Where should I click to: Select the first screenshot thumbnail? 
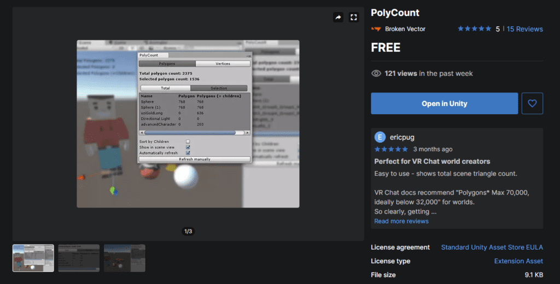[x=33, y=258]
